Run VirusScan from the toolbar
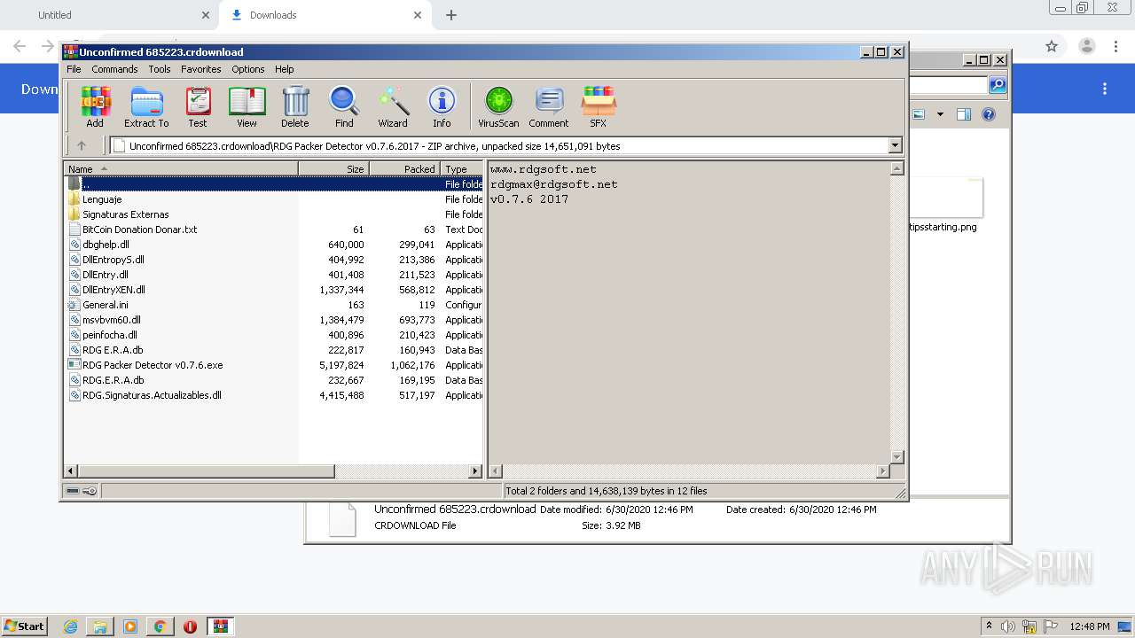 tap(498, 106)
